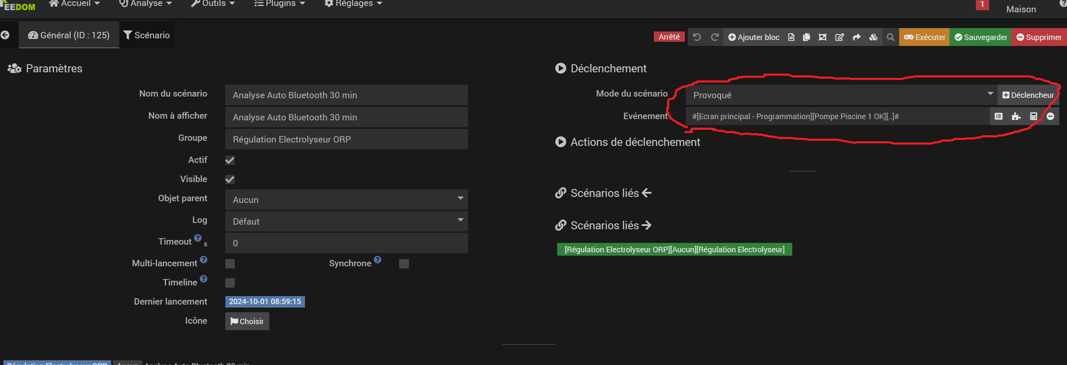1067x365 pixels.
Task: Click the puzzle piece icon beside the event field
Action: tap(1016, 116)
